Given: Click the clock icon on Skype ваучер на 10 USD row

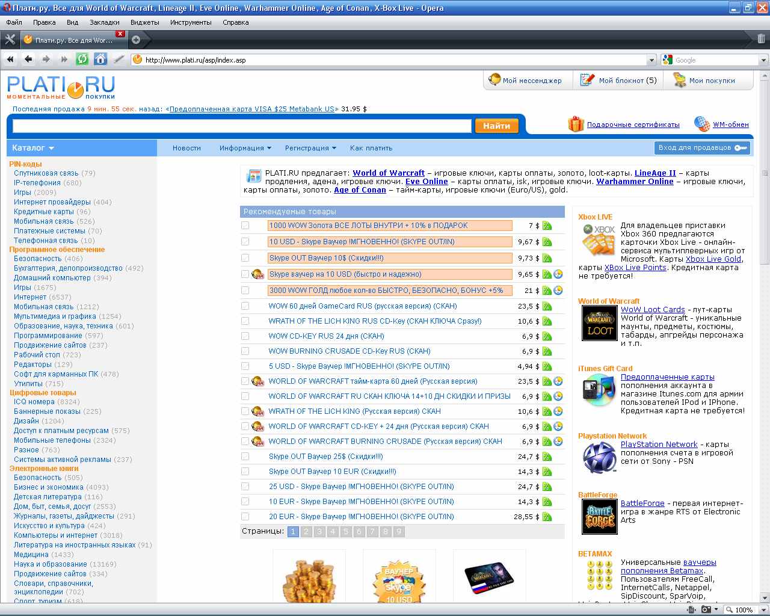Looking at the screenshot, I should (x=558, y=274).
